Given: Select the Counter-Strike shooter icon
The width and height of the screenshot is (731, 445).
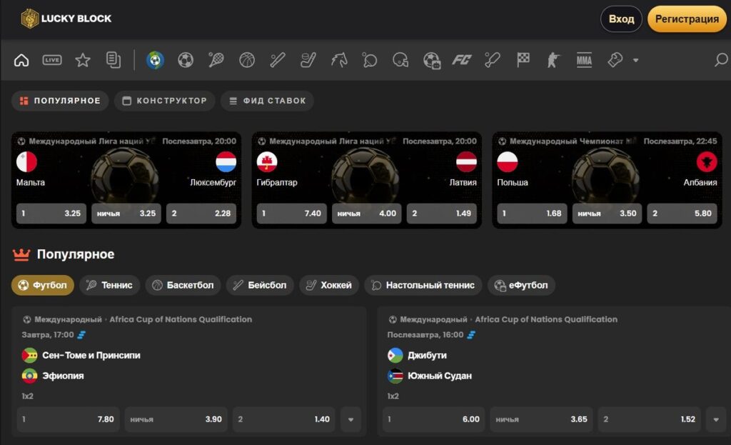Looking at the screenshot, I should [x=553, y=60].
